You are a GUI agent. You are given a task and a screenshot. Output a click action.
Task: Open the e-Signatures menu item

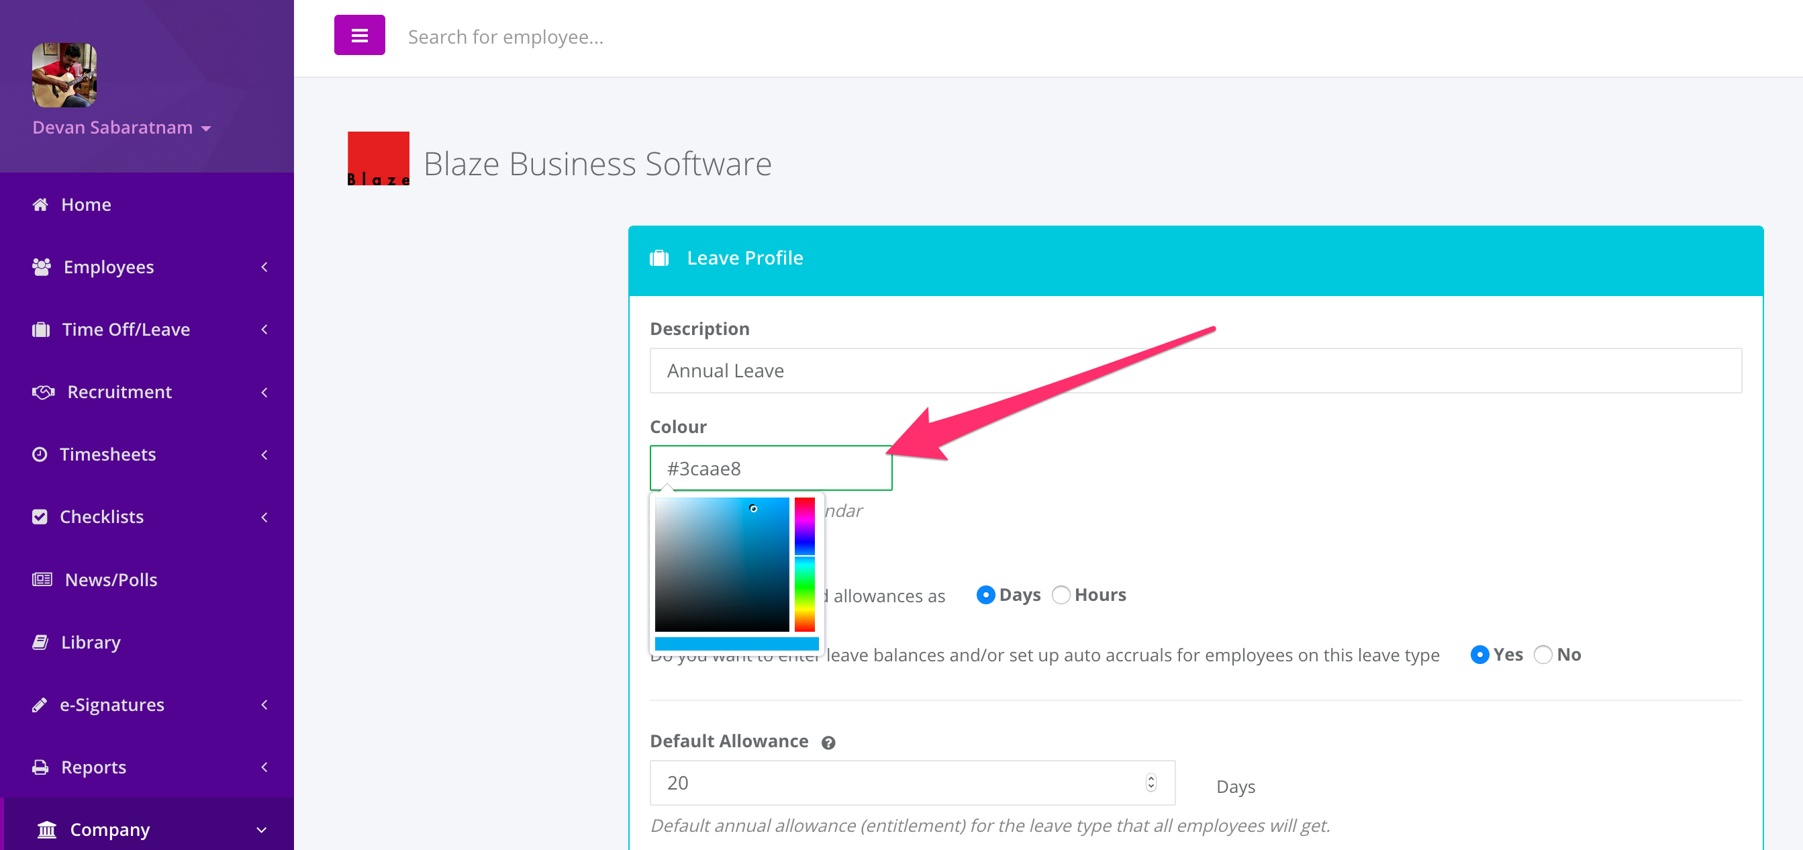147,704
